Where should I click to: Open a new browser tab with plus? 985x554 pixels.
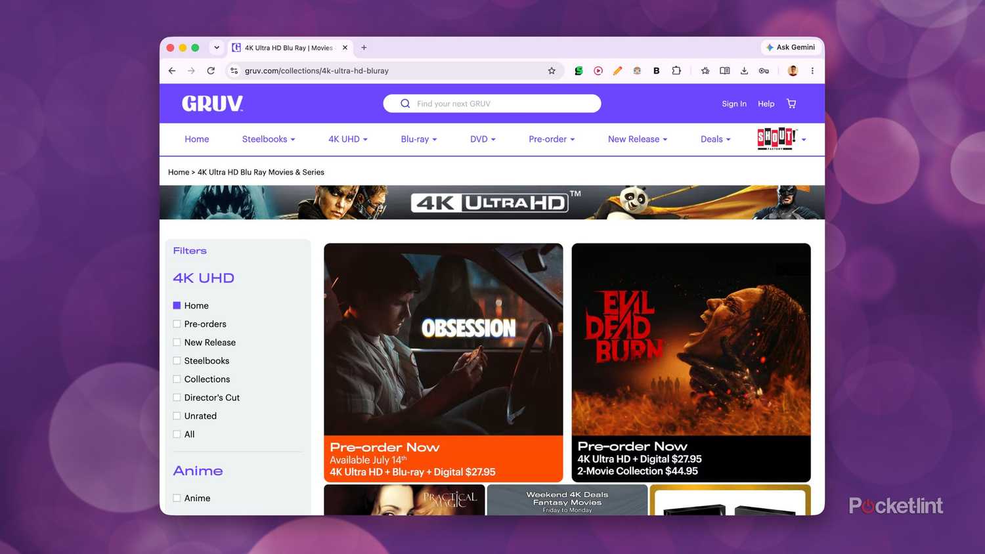tap(364, 47)
